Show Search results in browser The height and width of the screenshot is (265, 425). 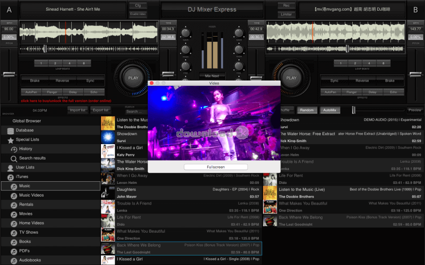(x=50, y=158)
